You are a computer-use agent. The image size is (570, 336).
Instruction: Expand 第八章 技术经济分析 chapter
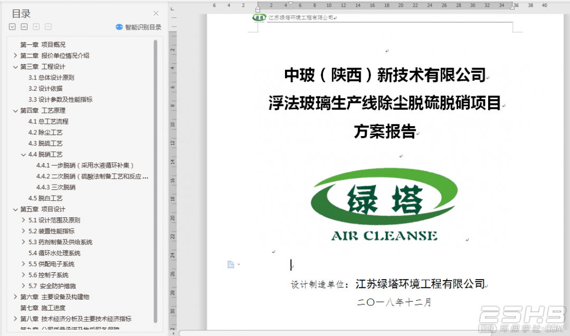click(x=15, y=319)
